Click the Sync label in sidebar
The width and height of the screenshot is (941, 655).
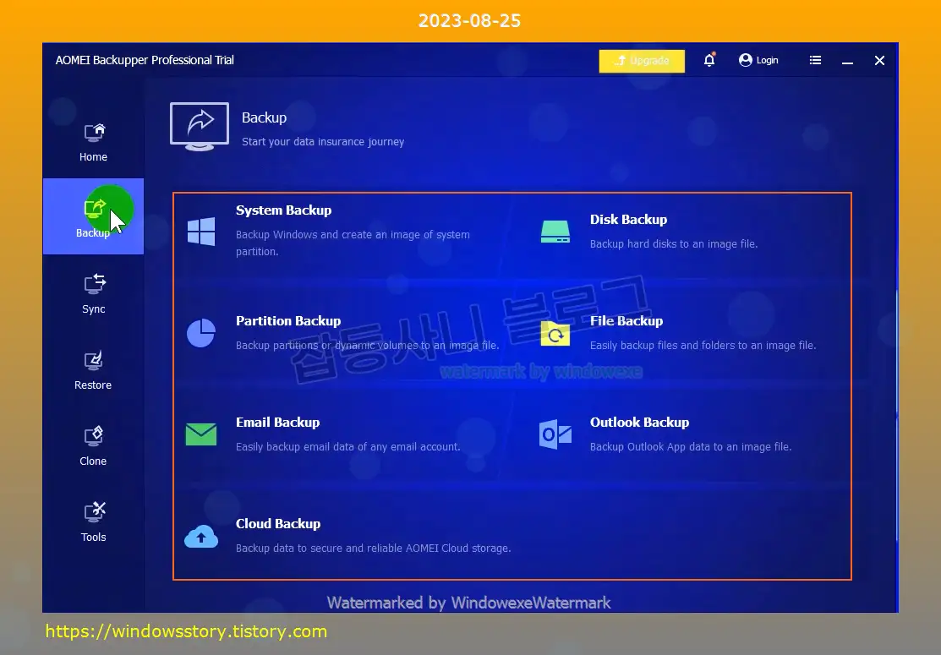click(94, 308)
